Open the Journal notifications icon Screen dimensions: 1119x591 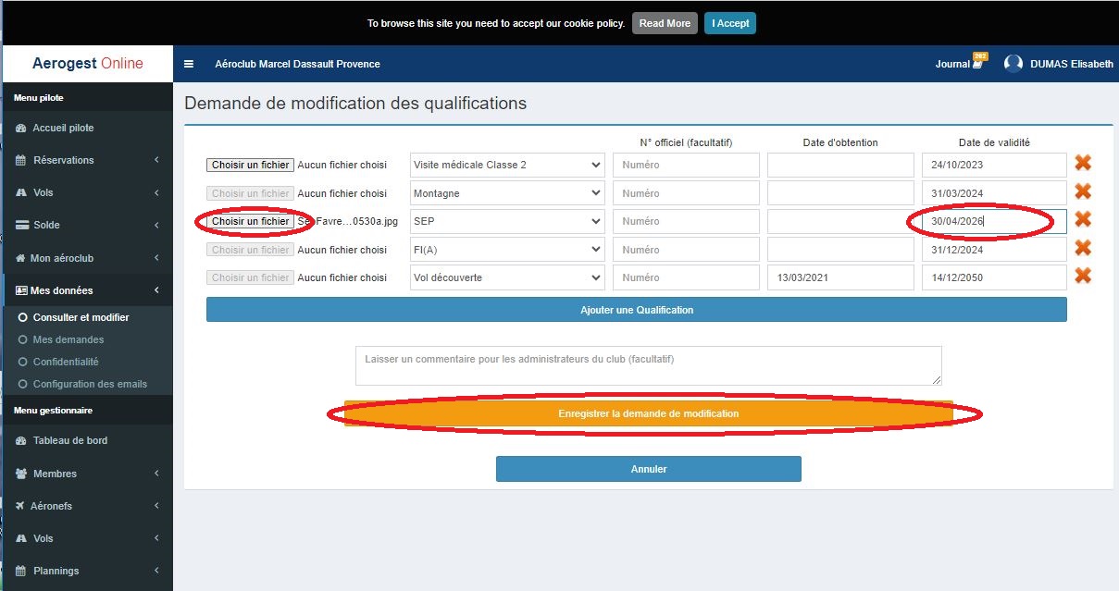976,64
